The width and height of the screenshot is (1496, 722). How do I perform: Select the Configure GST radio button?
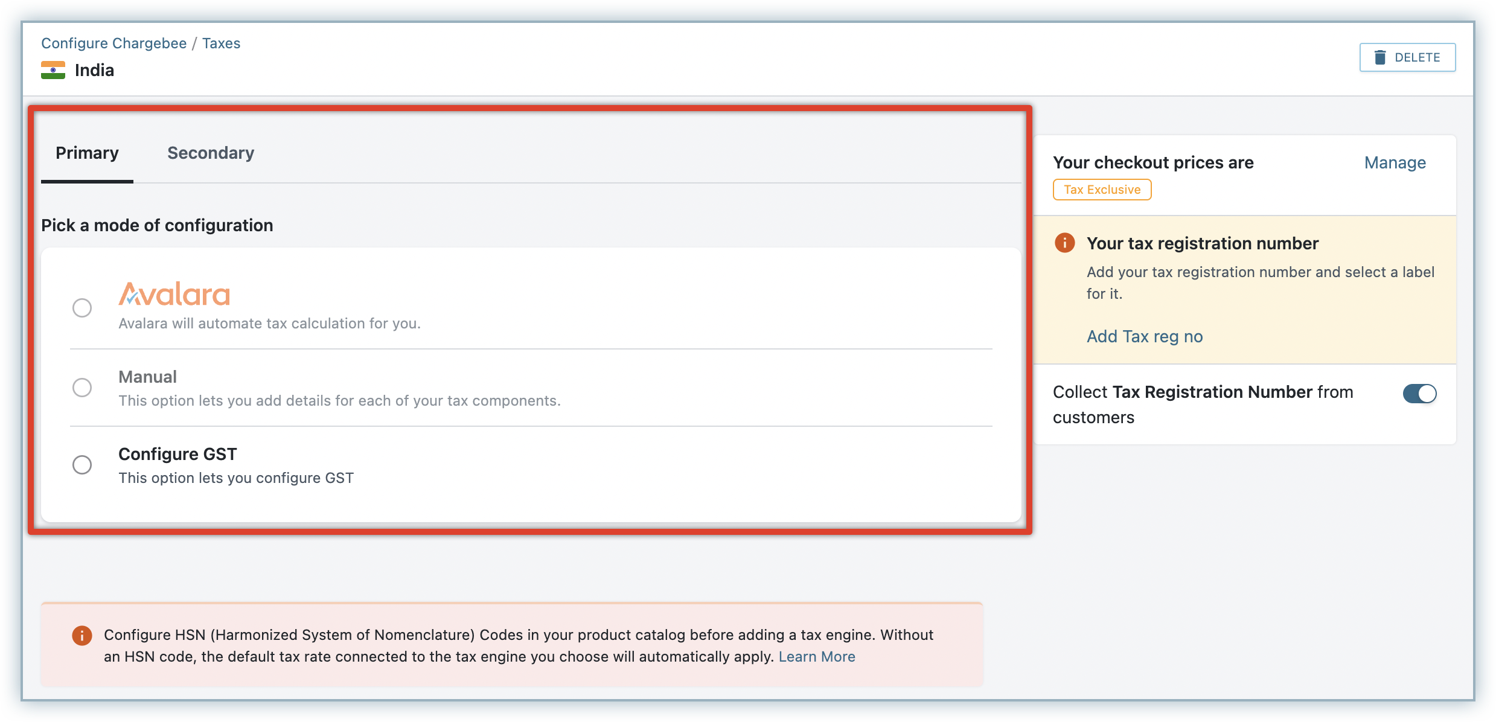[82, 465]
